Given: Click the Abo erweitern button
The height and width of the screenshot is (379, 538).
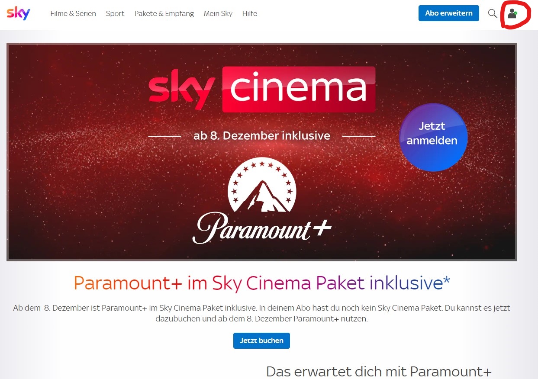Looking at the screenshot, I should point(449,13).
